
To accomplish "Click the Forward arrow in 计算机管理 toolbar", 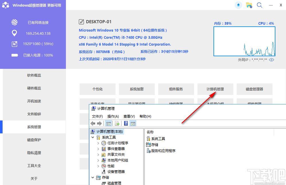I will pyautogui.click(x=99, y=124).
